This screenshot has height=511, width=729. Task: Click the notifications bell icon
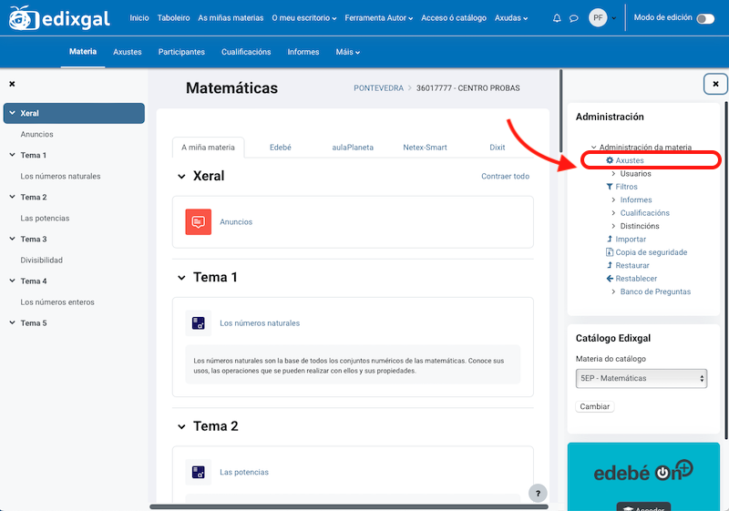557,18
